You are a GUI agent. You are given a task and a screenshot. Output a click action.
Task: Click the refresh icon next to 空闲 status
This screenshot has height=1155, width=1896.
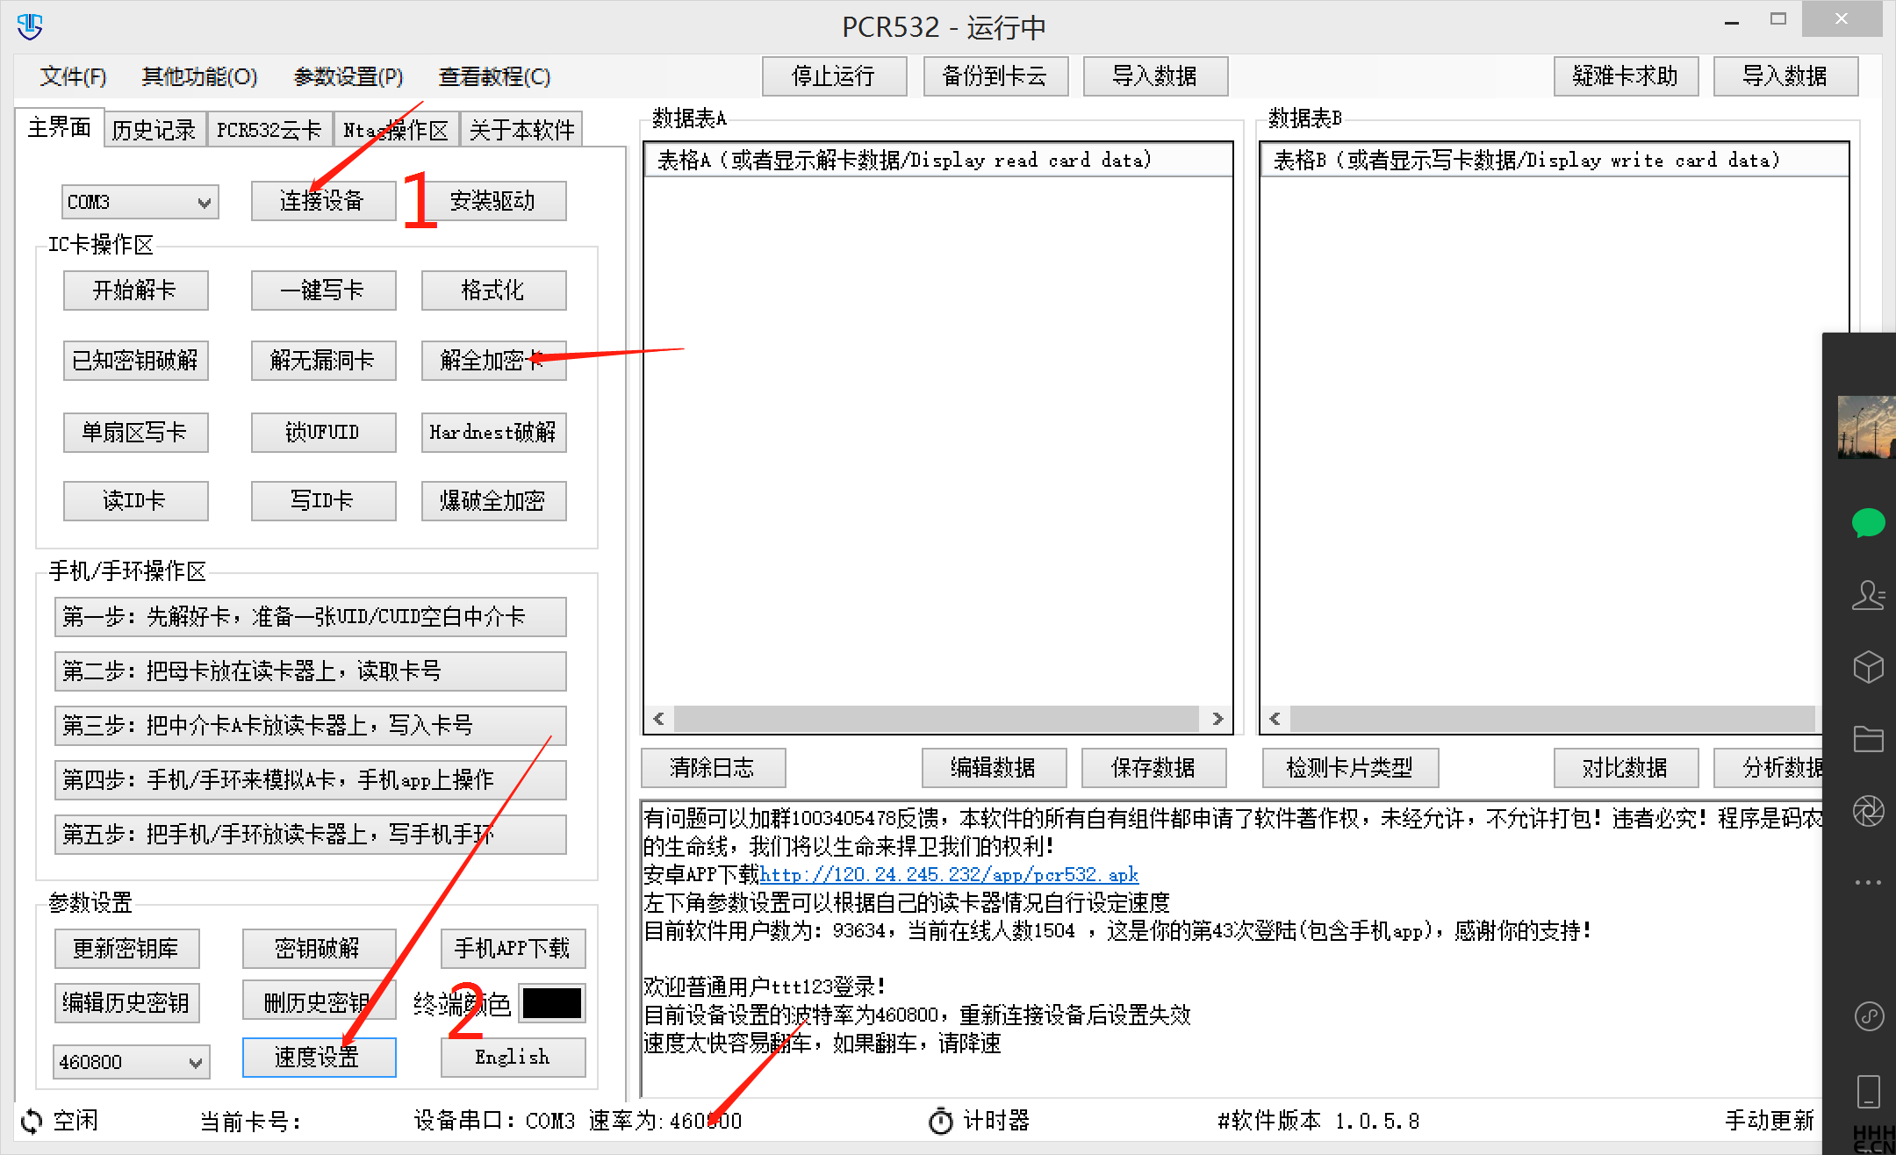click(30, 1121)
